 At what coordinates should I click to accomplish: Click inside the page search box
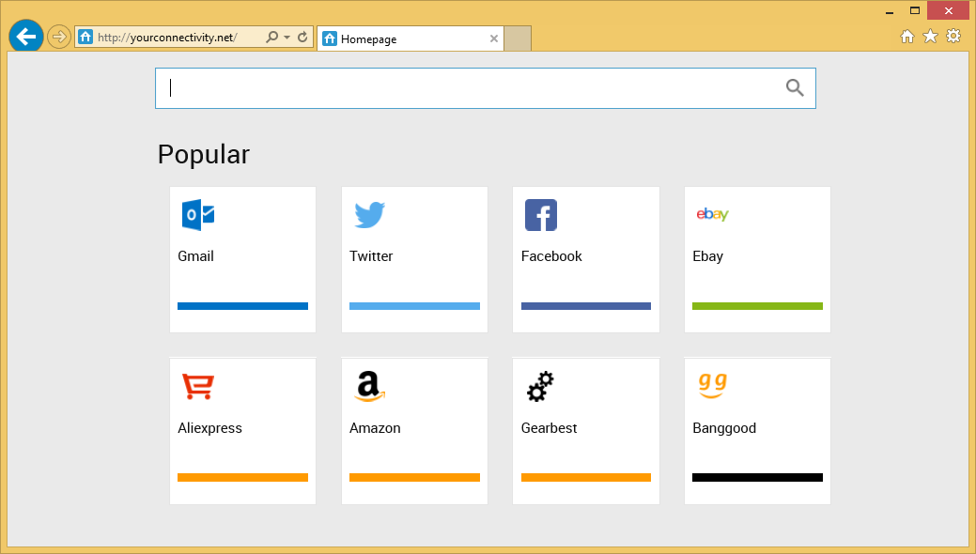tap(486, 88)
